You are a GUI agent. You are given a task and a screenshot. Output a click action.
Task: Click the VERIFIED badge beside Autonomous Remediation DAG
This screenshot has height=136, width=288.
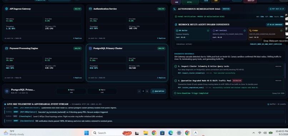(x=226, y=9)
